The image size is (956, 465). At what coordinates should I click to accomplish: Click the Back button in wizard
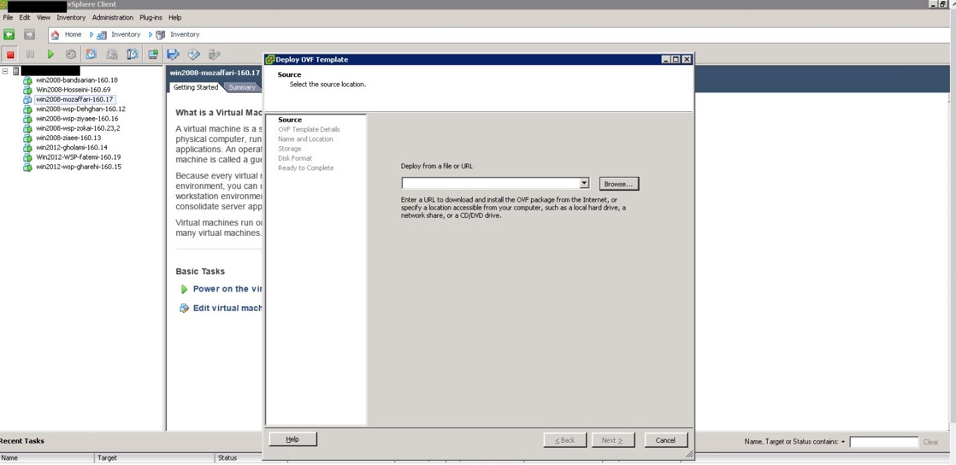pos(564,440)
